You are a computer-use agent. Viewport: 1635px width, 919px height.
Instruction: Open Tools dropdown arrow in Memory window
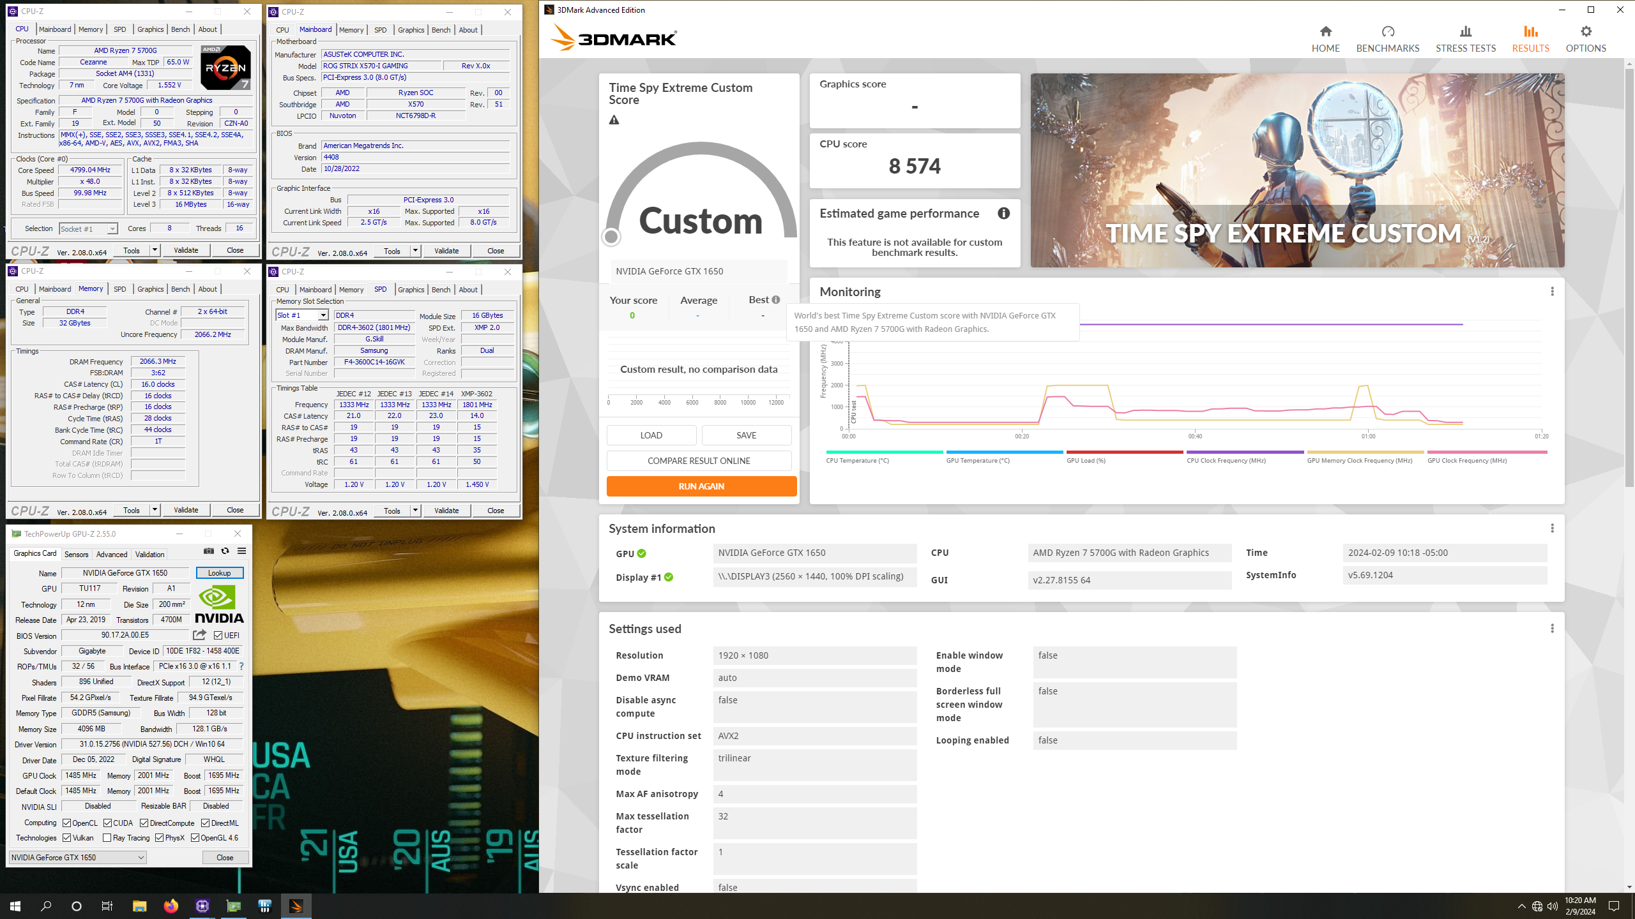point(155,510)
